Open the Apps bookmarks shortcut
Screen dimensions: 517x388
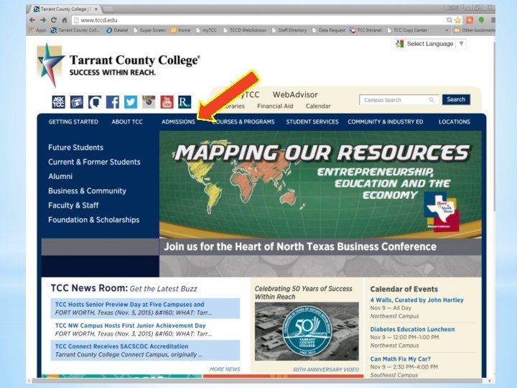(x=37, y=30)
